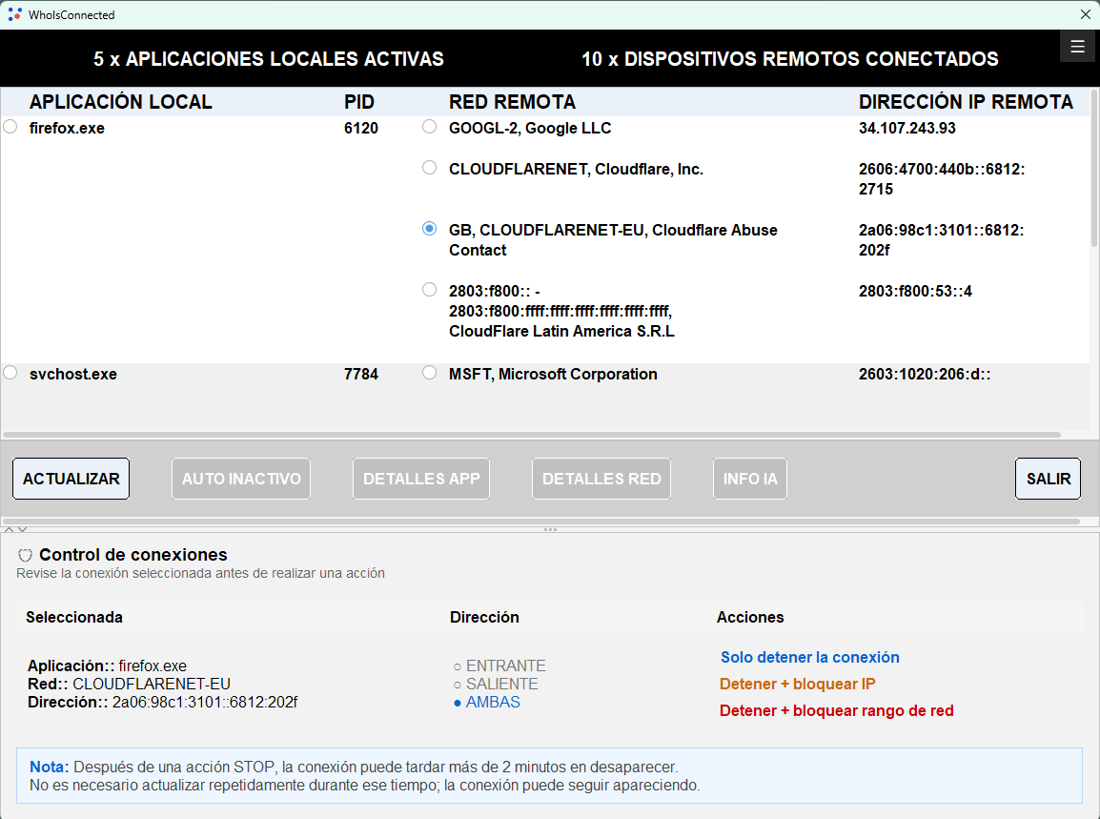Screen dimensions: 1100x819
Task: Open the hamburger menu icon
Action: click(x=1077, y=47)
